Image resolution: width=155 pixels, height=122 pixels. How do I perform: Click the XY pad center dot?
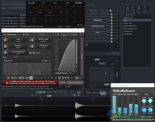click(x=106, y=73)
